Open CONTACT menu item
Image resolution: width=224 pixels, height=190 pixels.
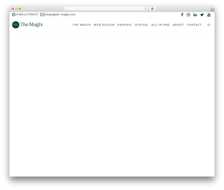pos(194,25)
